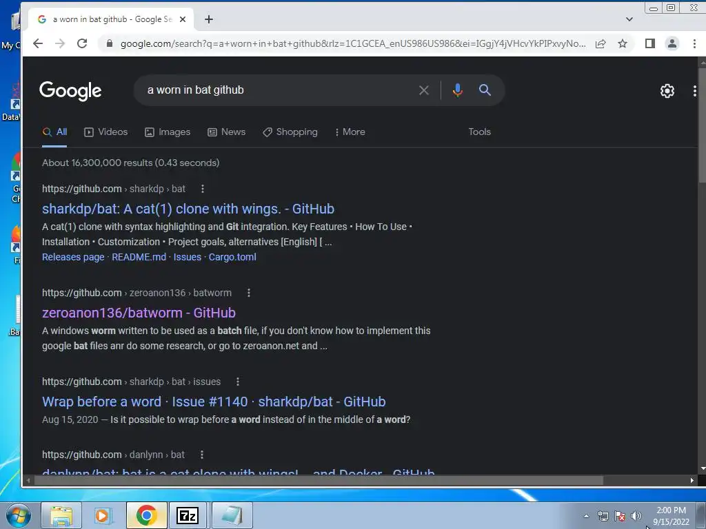Bookmark this page with star icon
This screenshot has height=529, width=706.
click(x=623, y=43)
